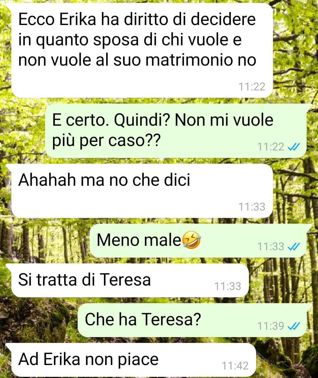Tap the 11:22 timestamp of the first received message
This screenshot has height=378, width=318.
[x=252, y=87]
